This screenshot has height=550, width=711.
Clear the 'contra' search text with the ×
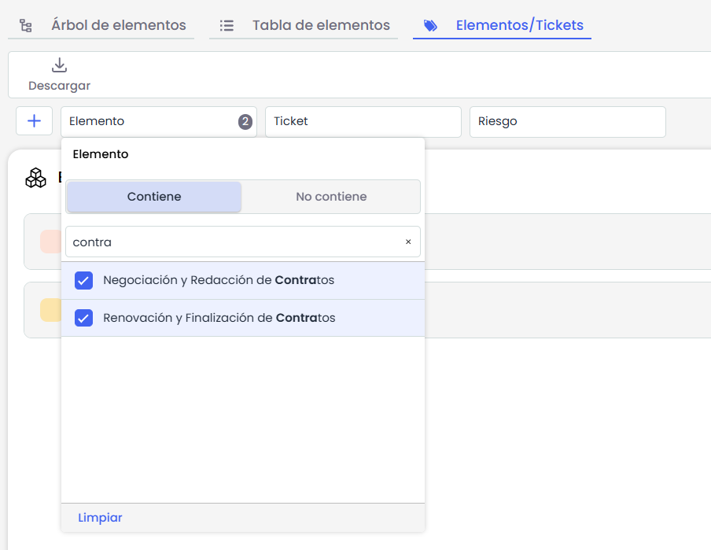(408, 242)
